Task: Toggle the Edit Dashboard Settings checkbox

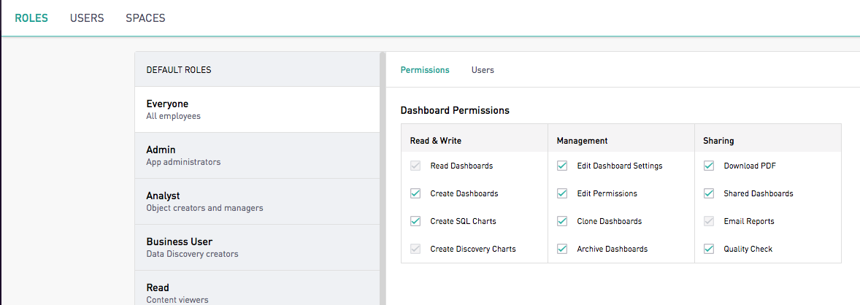Action: click(562, 166)
